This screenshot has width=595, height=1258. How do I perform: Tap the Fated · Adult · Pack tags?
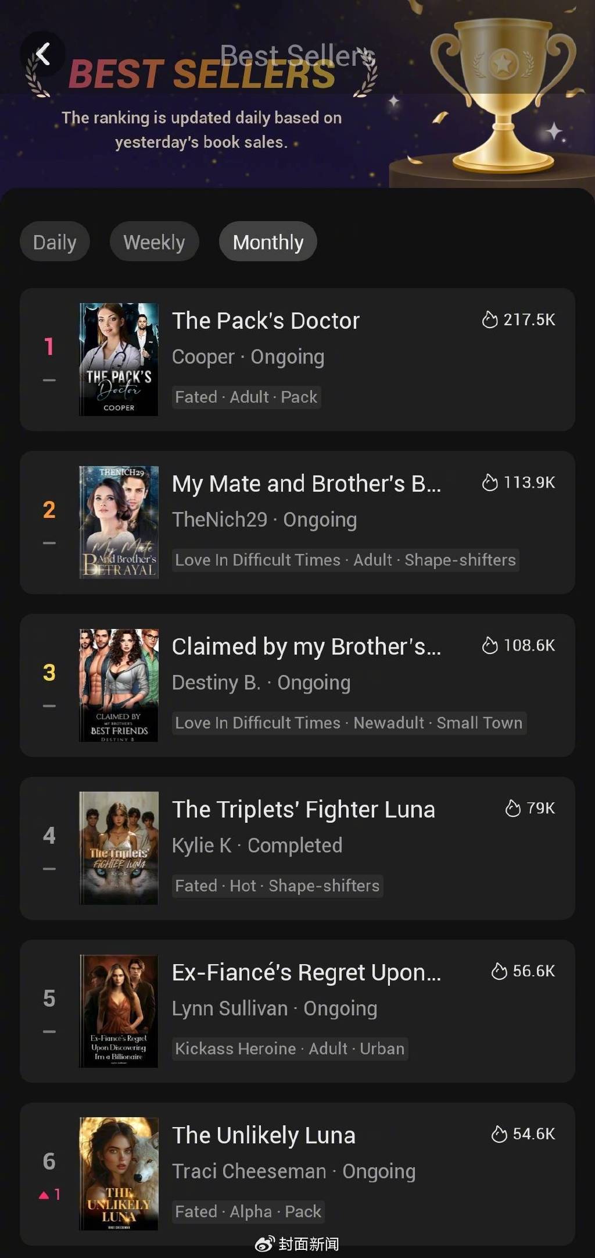[246, 397]
